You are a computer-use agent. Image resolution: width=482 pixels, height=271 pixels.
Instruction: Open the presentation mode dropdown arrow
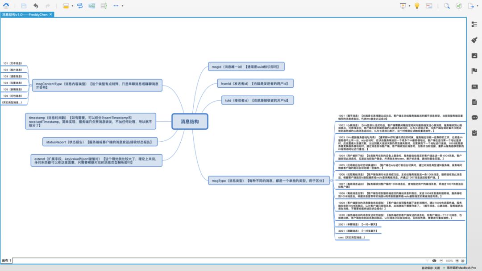tap(410, 6)
